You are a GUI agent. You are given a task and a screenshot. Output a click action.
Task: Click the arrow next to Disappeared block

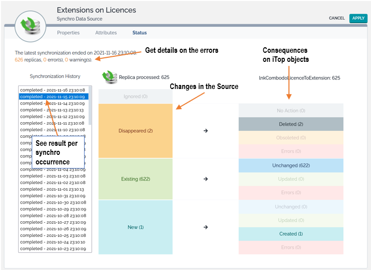205,131
